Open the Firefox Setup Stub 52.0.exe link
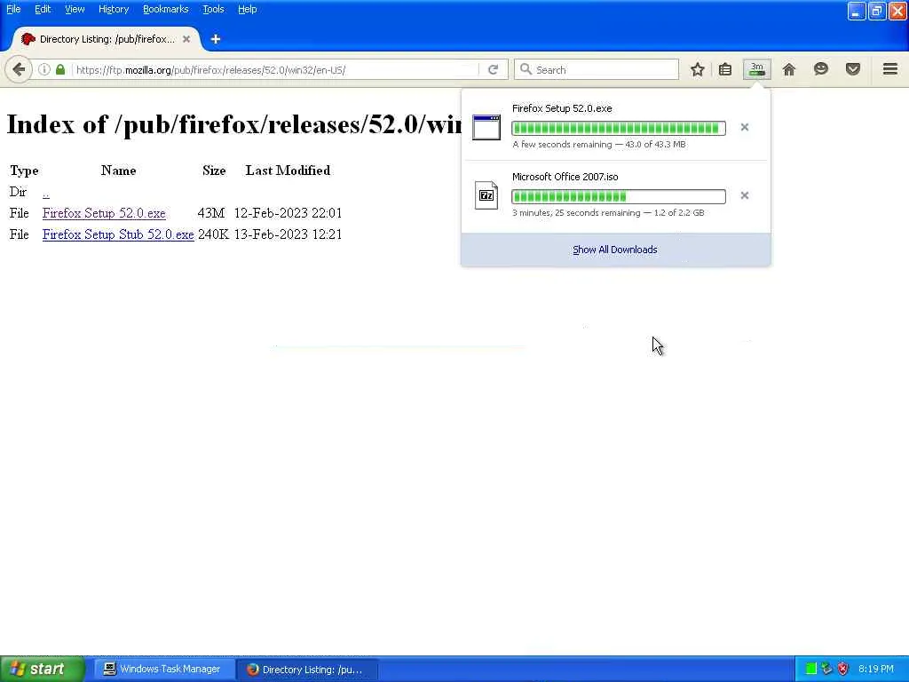This screenshot has height=682, width=909. (x=118, y=234)
